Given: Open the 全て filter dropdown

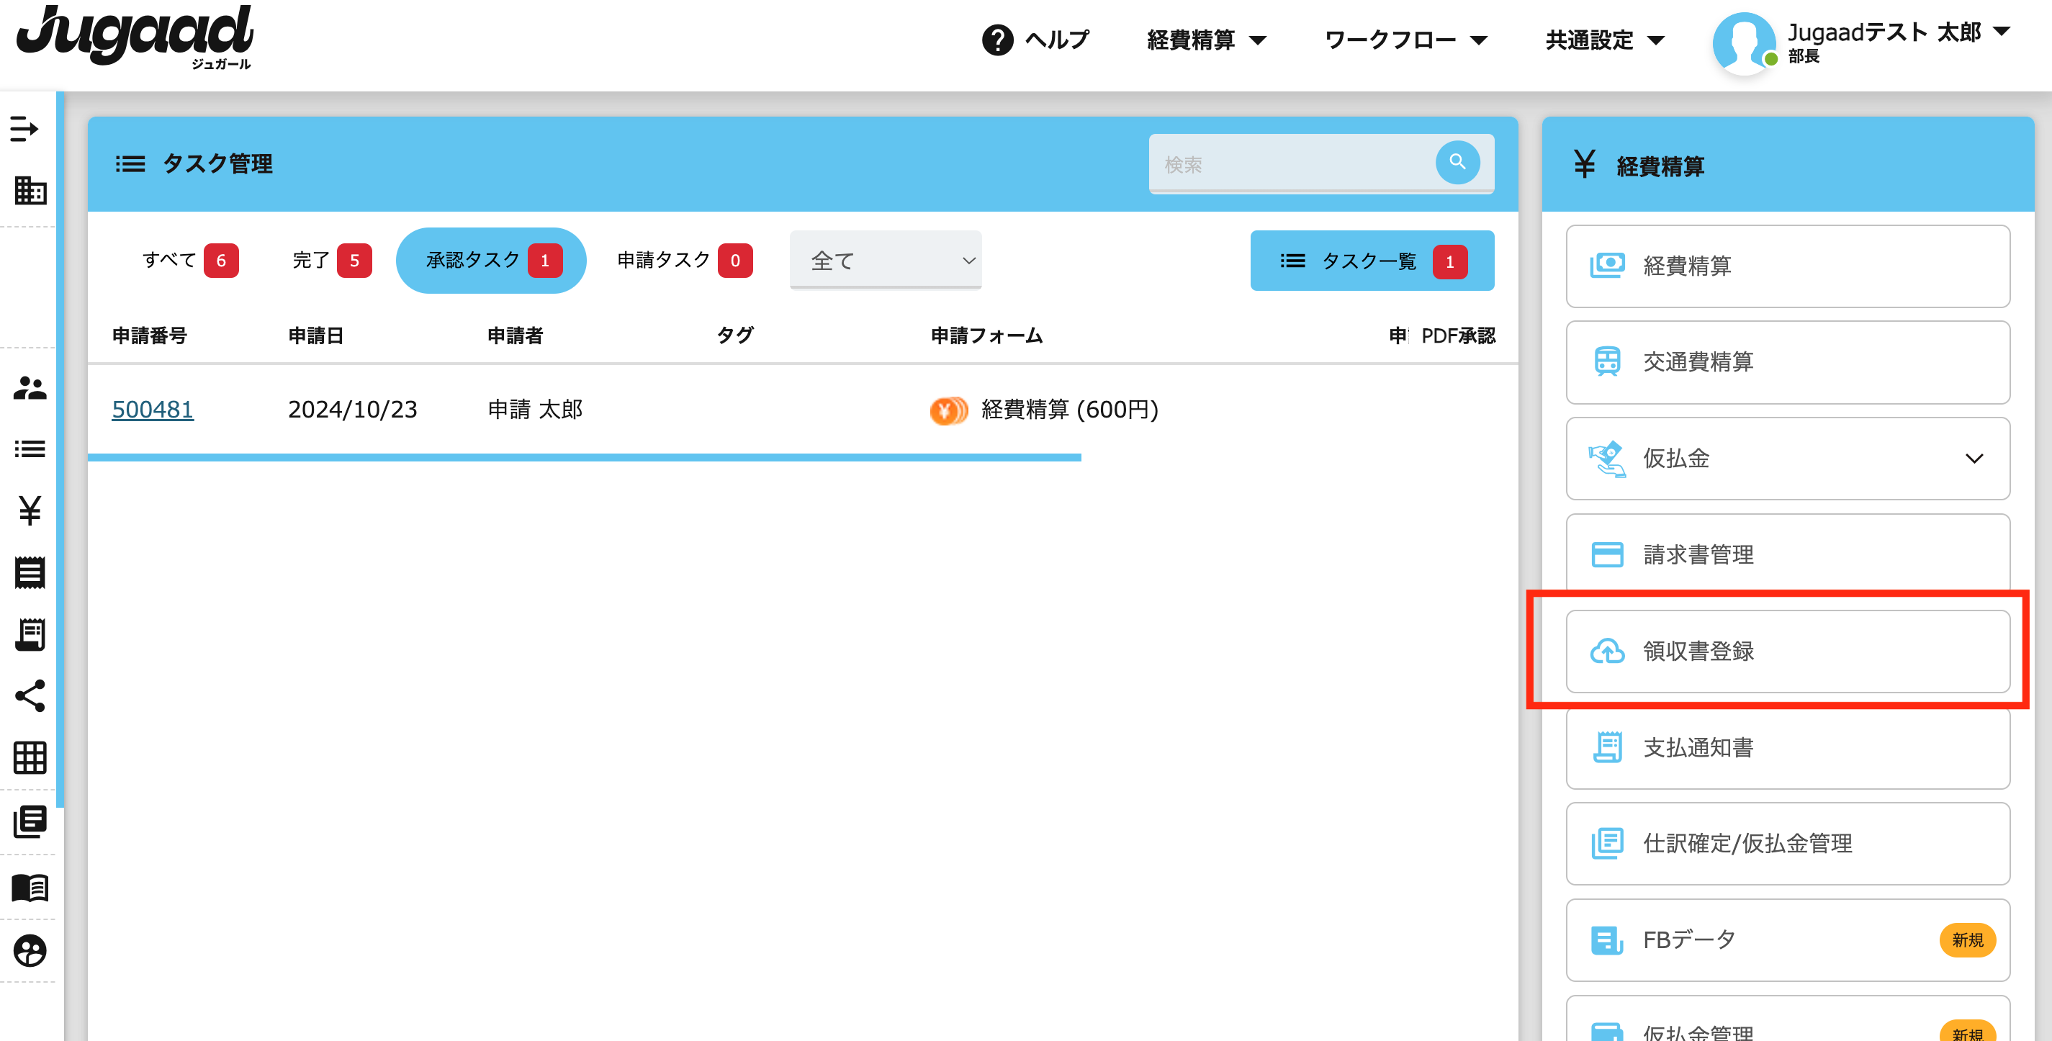Looking at the screenshot, I should pos(885,261).
